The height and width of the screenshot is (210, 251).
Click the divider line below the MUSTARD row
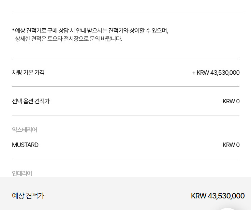point(125,159)
